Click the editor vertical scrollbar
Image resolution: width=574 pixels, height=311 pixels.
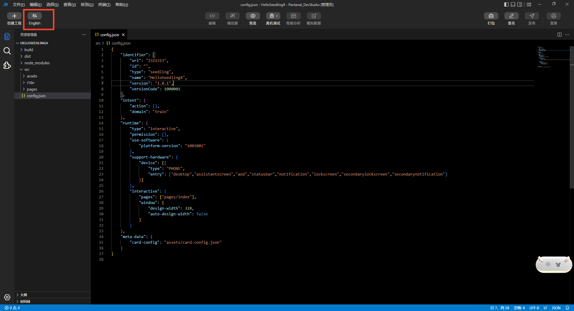click(x=572, y=117)
